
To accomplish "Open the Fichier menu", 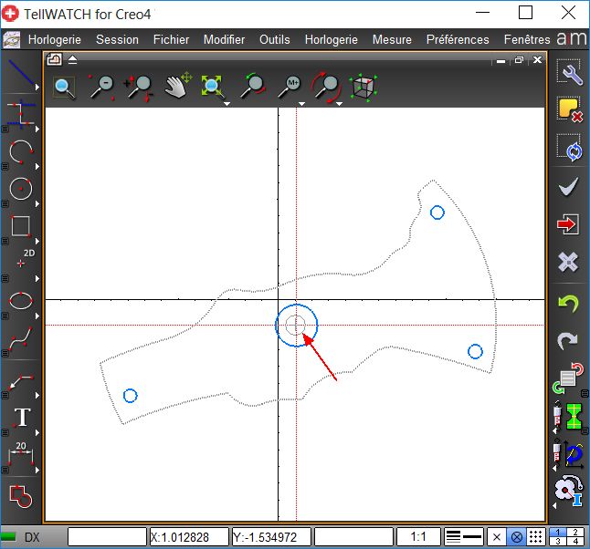I will coord(171,39).
